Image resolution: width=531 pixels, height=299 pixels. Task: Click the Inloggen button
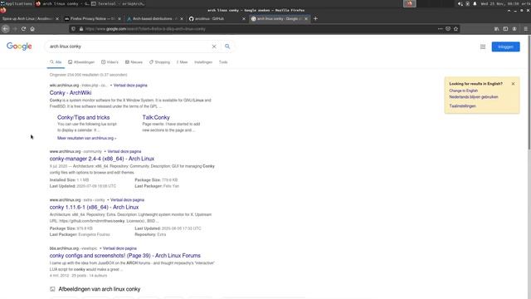505,47
